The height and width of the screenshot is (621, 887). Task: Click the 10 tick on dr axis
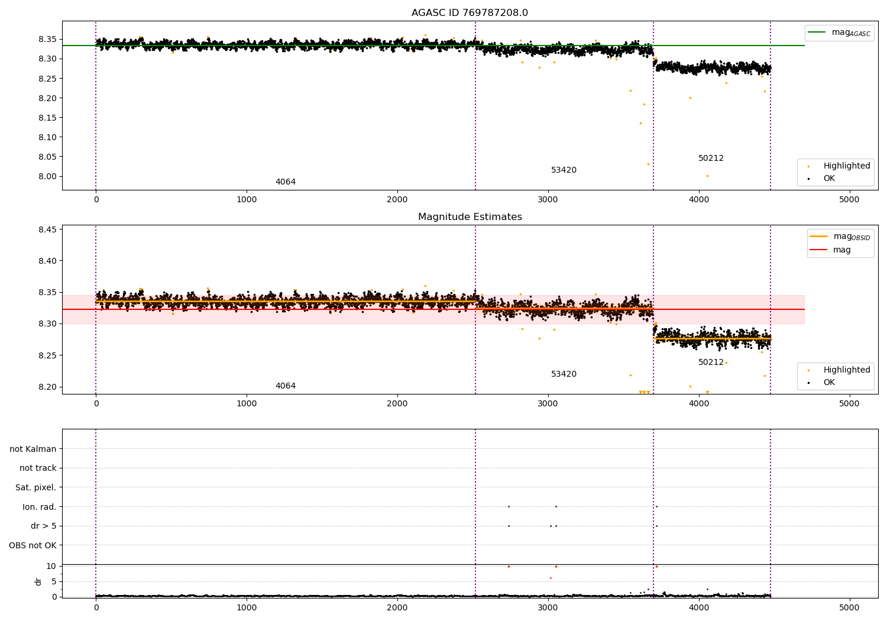pyautogui.click(x=51, y=566)
